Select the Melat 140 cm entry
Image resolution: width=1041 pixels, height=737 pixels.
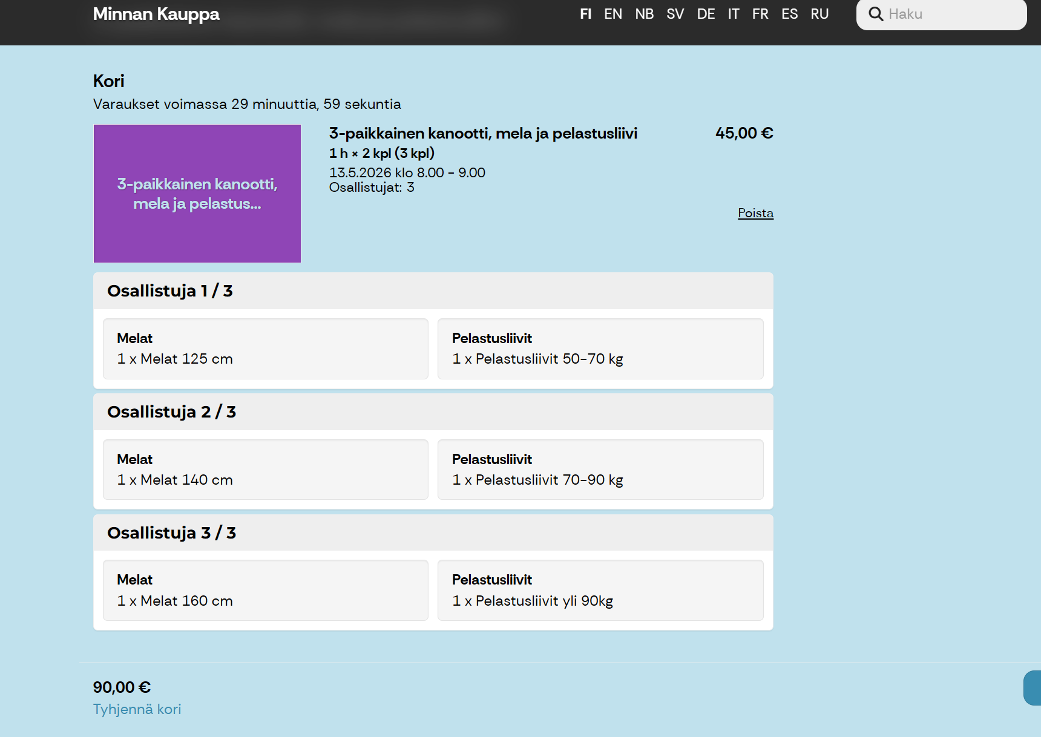[x=266, y=470]
